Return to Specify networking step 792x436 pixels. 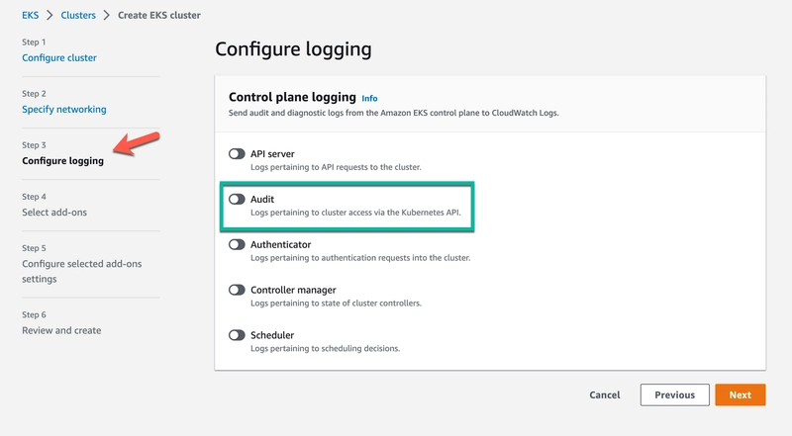64,109
